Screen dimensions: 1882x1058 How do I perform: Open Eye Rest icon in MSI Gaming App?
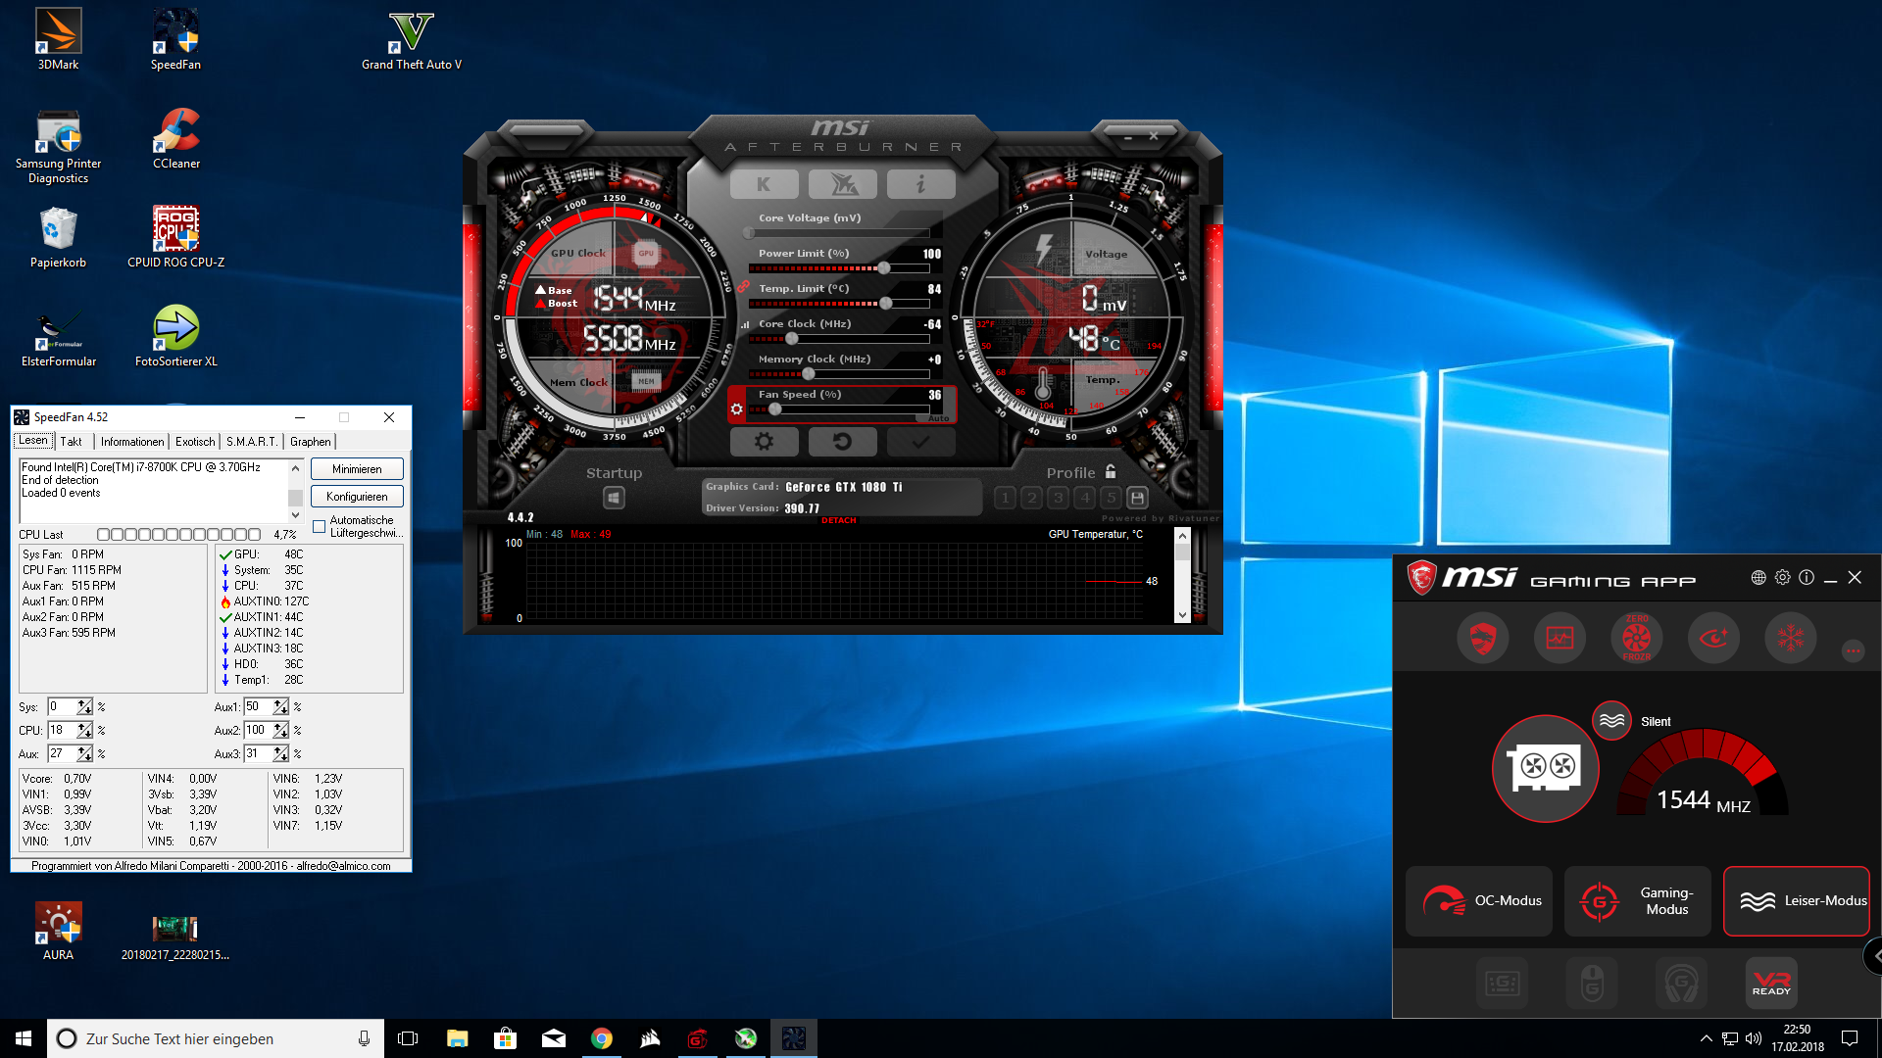pos(1713,638)
